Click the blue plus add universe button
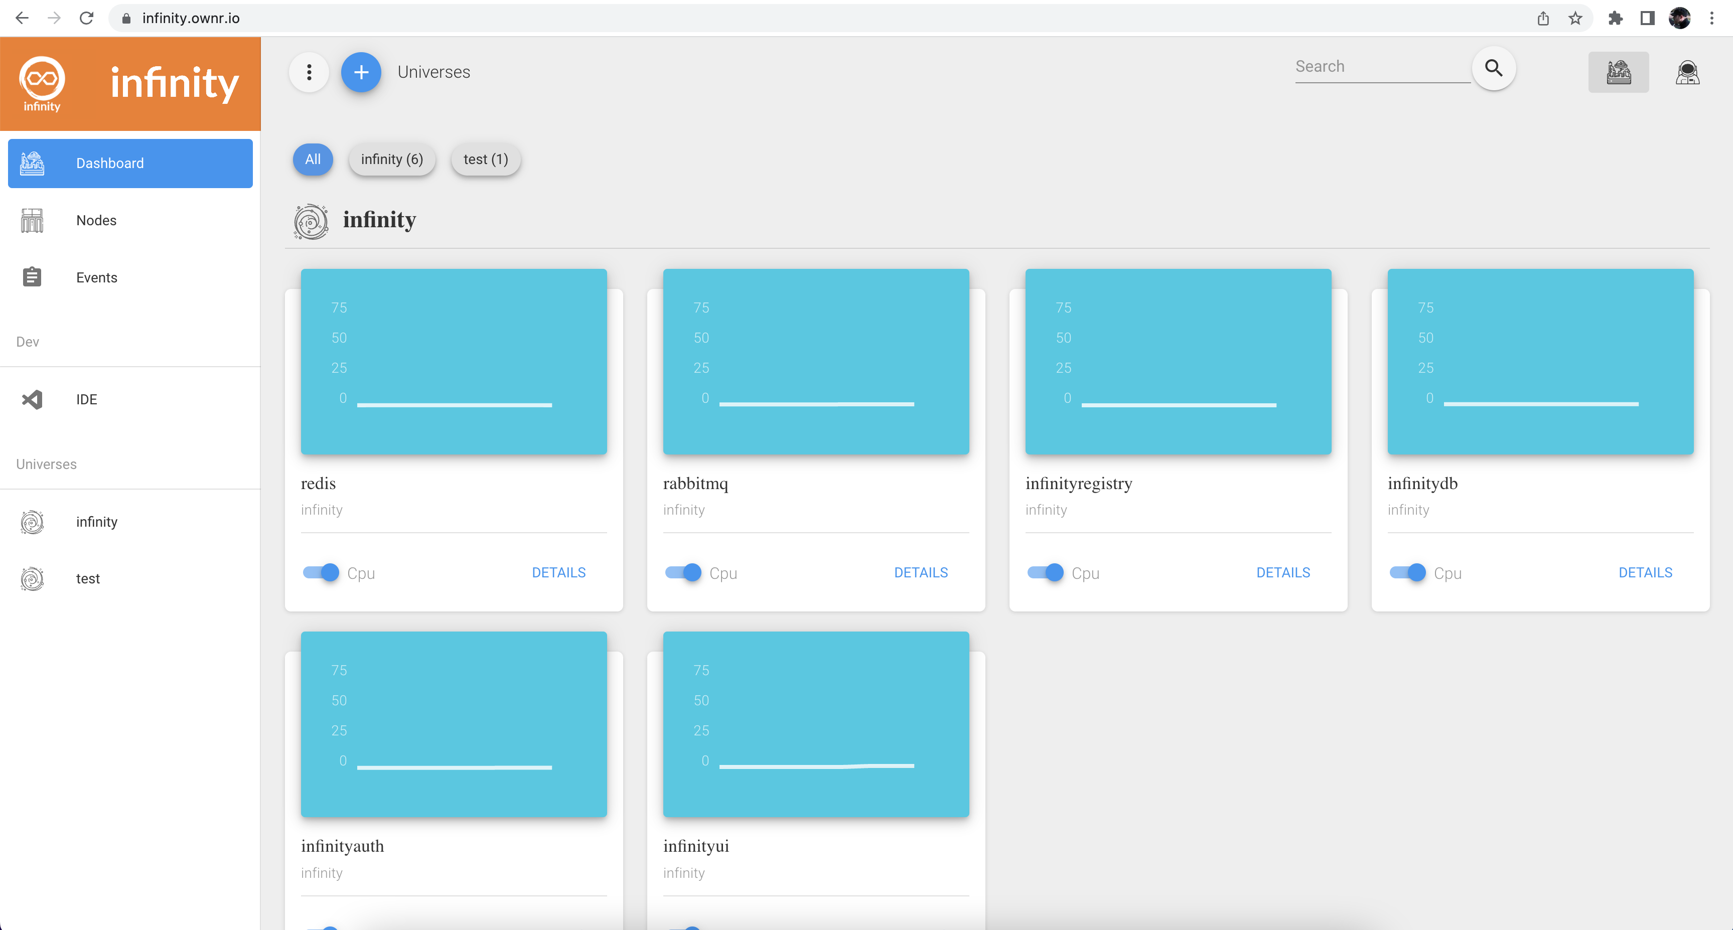The image size is (1733, 930). click(361, 72)
